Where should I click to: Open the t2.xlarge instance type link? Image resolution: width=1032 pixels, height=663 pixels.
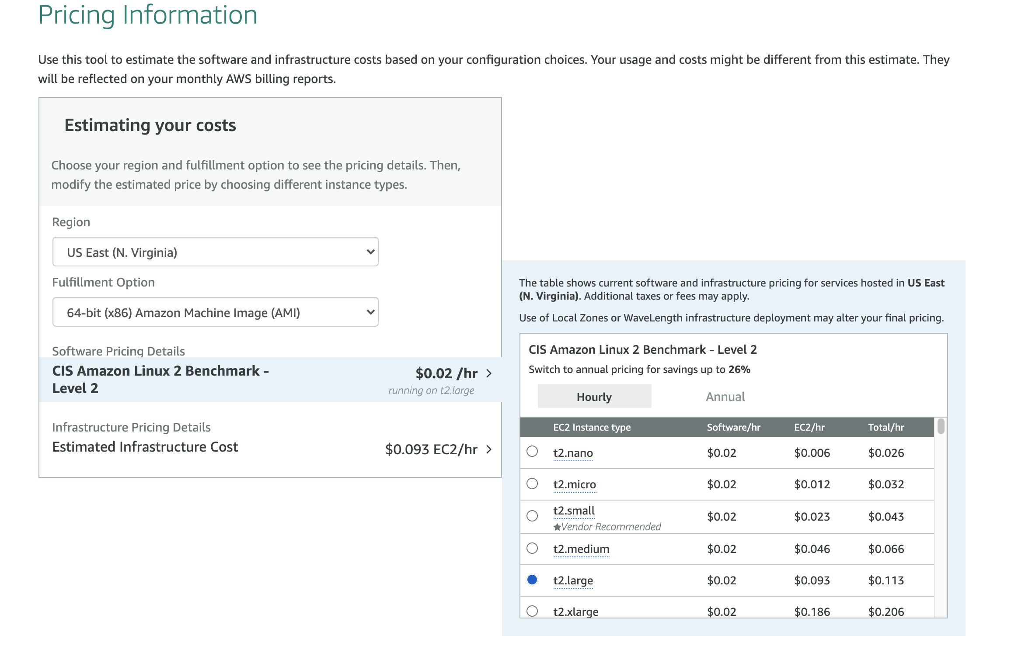575,611
